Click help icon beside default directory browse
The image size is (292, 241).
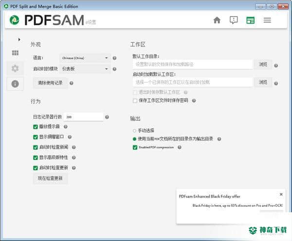coord(276,65)
